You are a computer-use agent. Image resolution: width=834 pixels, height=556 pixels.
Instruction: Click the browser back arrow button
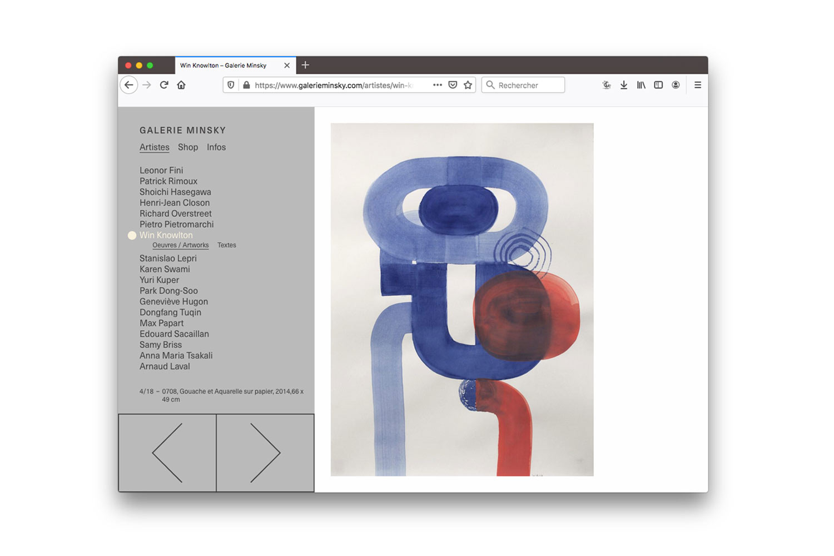coord(129,85)
